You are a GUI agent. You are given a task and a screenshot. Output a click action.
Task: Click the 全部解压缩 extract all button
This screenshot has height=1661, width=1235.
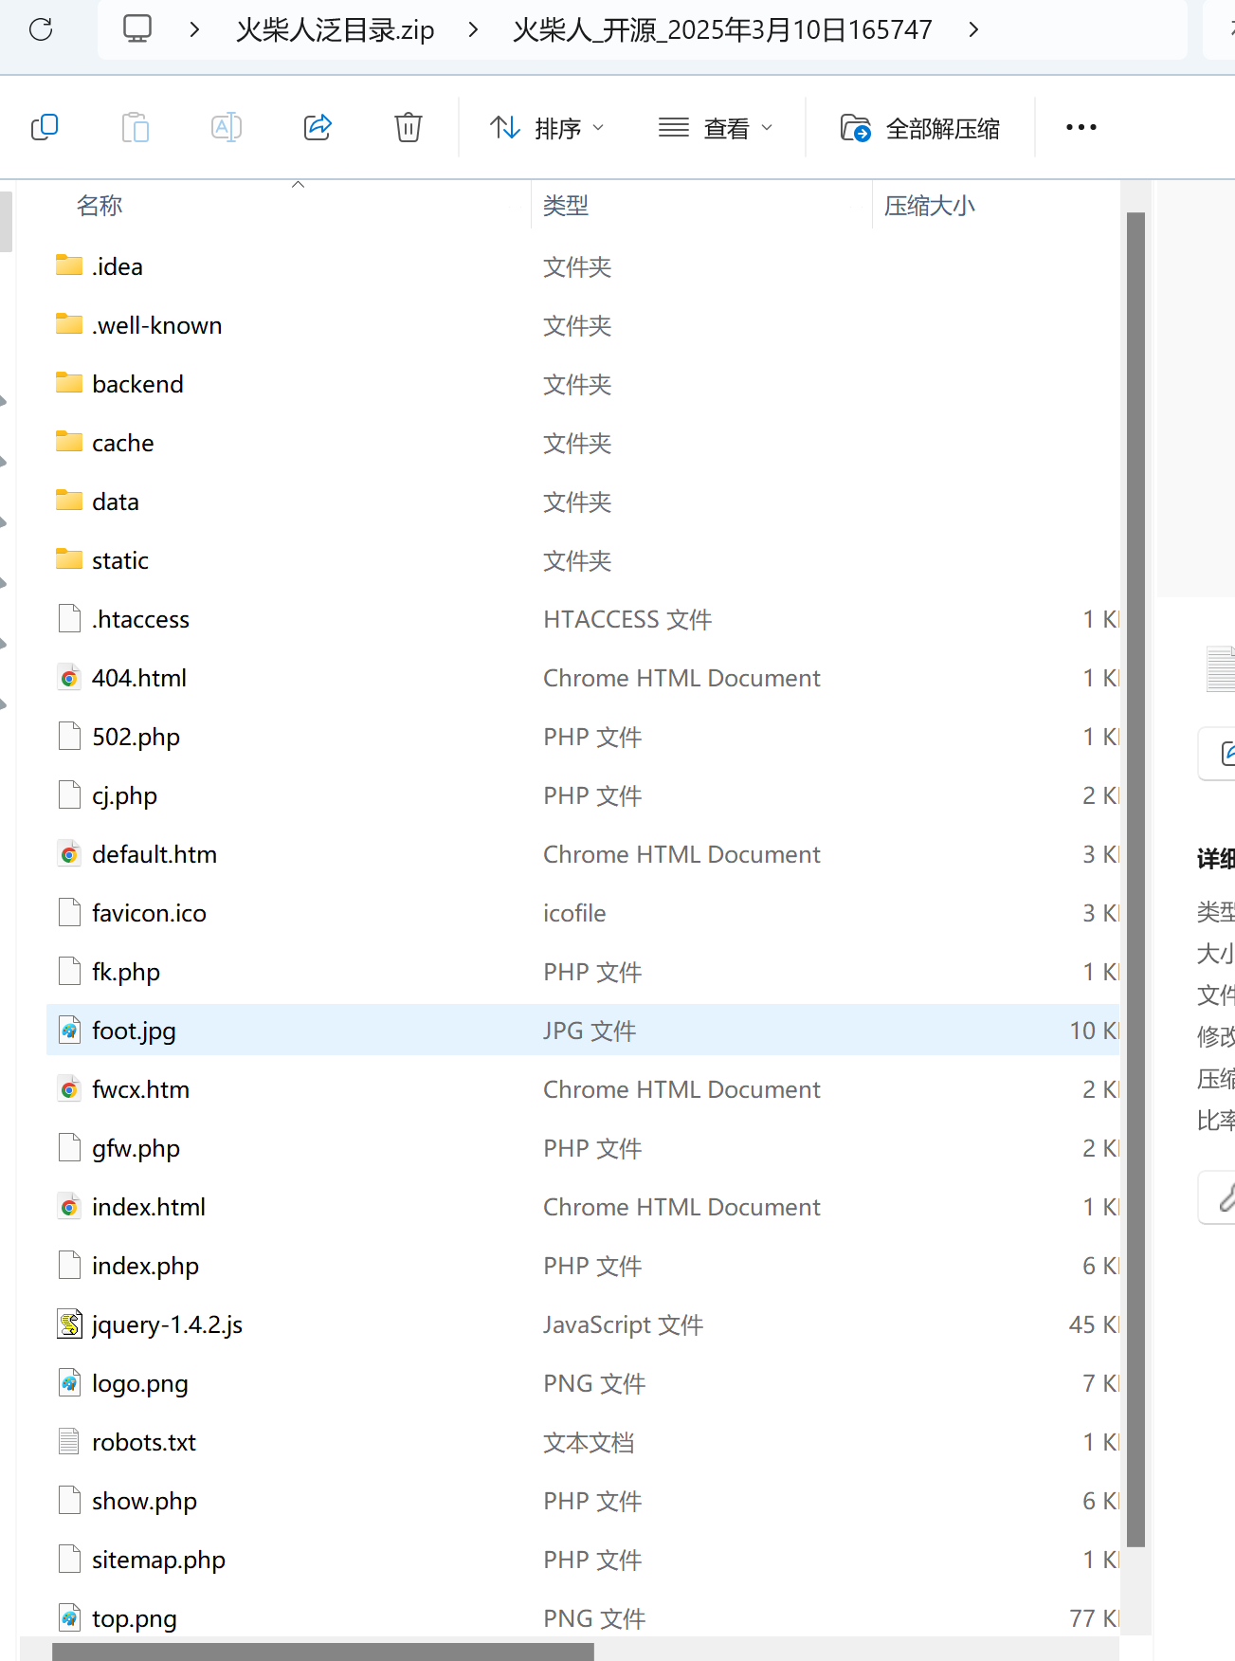tap(920, 128)
